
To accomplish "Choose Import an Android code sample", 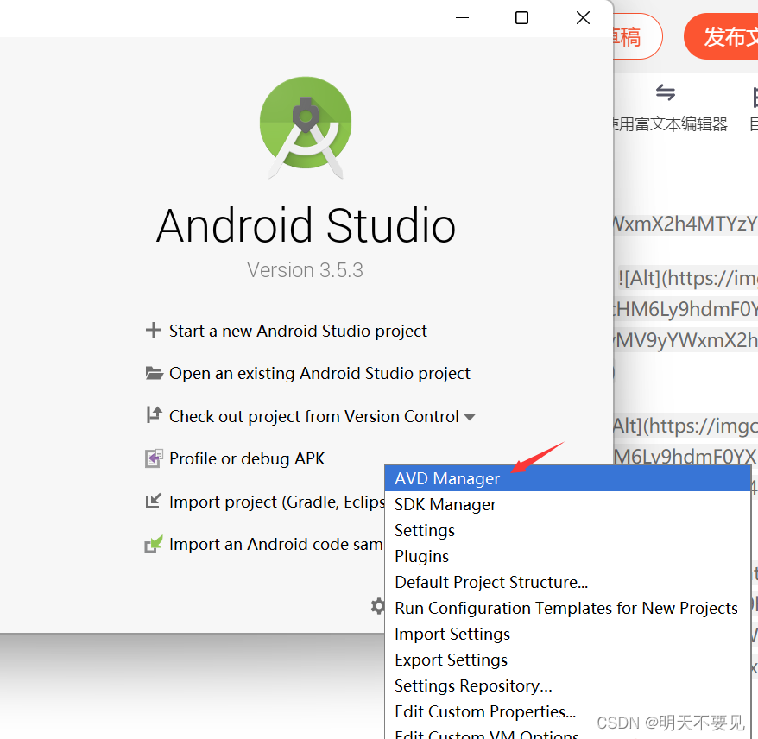I will [x=276, y=544].
